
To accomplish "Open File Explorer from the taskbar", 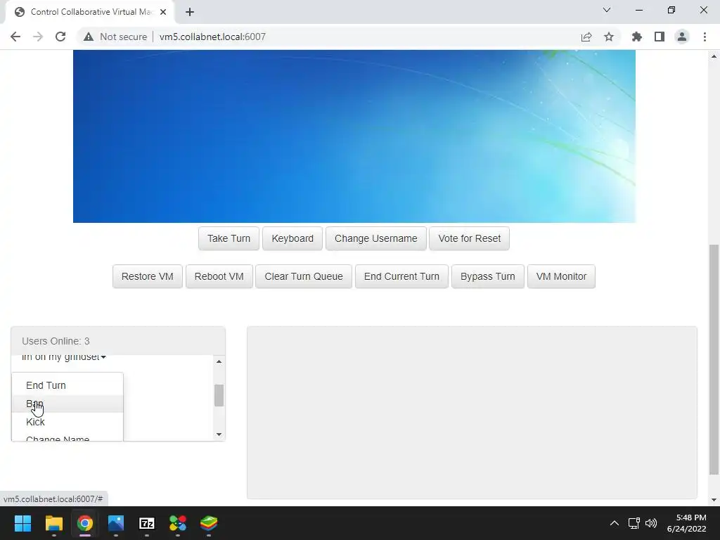I will click(x=53, y=523).
